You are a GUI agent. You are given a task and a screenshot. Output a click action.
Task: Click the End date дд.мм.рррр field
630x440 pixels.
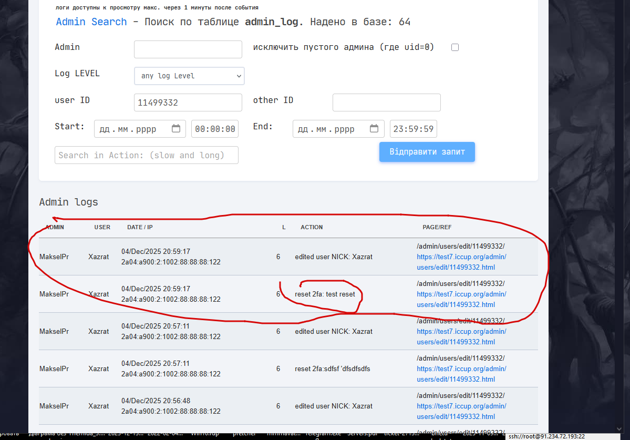(338, 129)
